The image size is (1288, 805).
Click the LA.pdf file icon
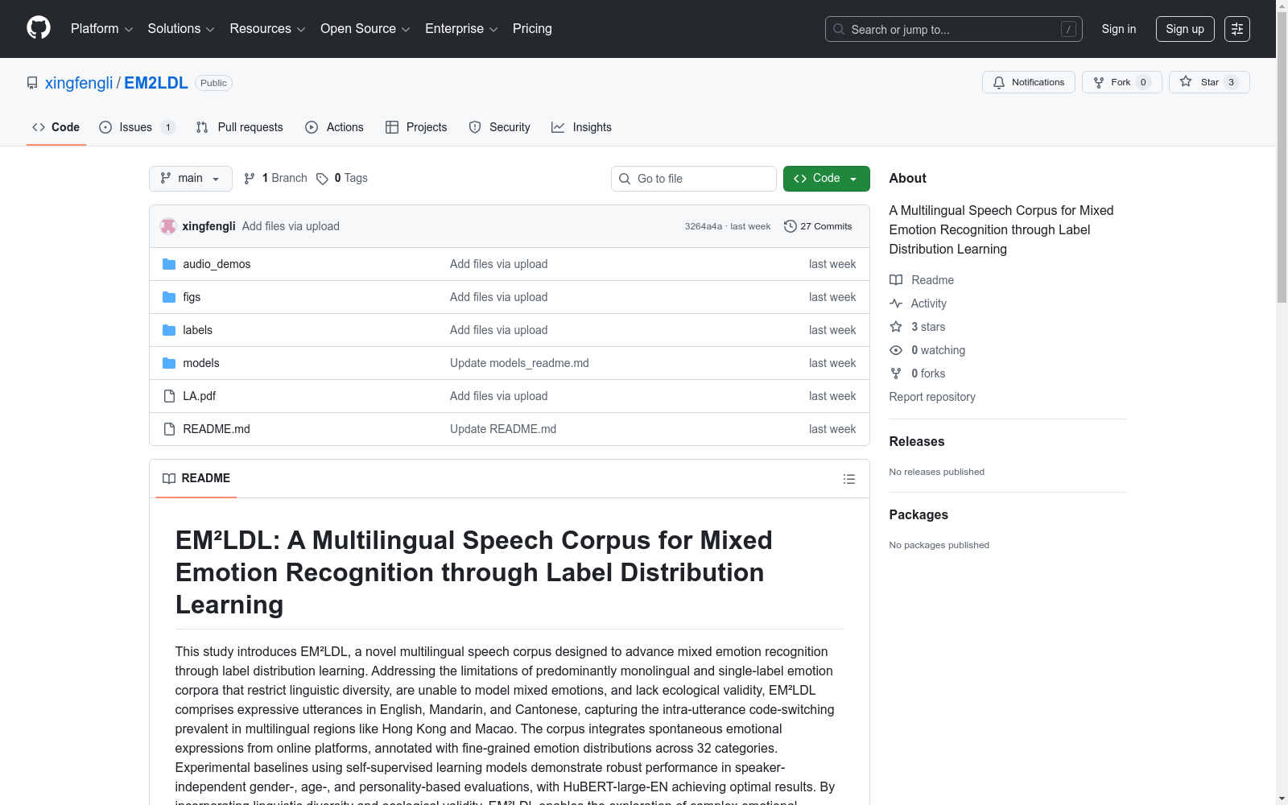(169, 396)
